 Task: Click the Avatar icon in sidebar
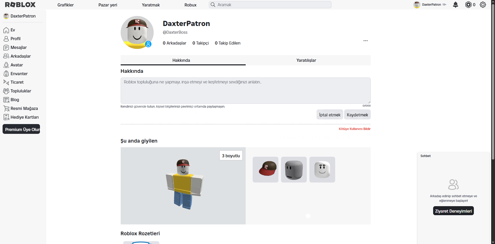click(x=6, y=65)
